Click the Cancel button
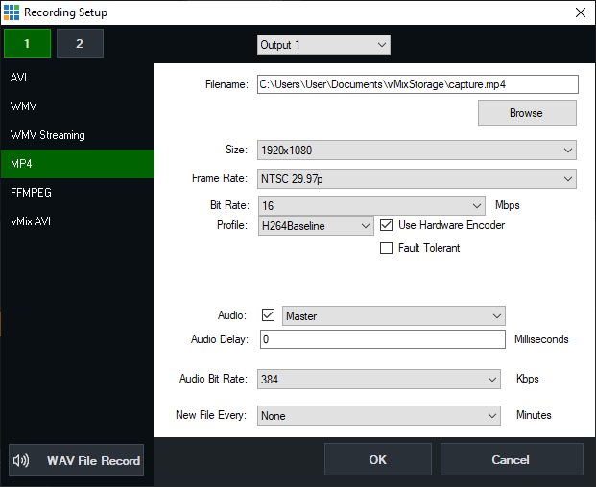Viewport: 596px width, 487px height. [512, 460]
